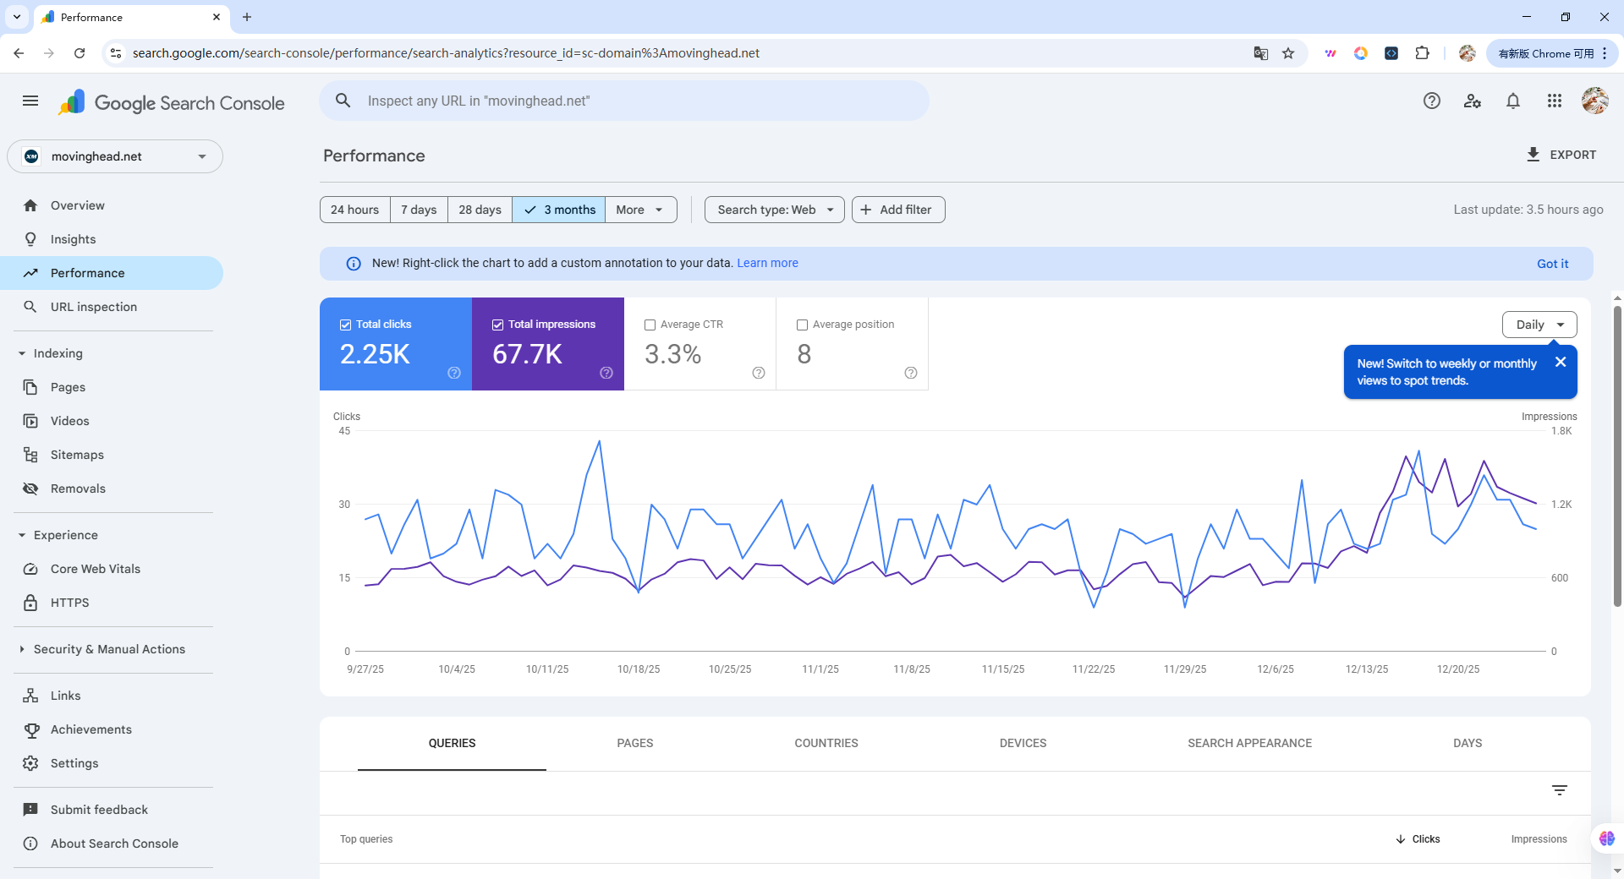
Task: Switch to the PAGES tab
Action: click(x=635, y=743)
